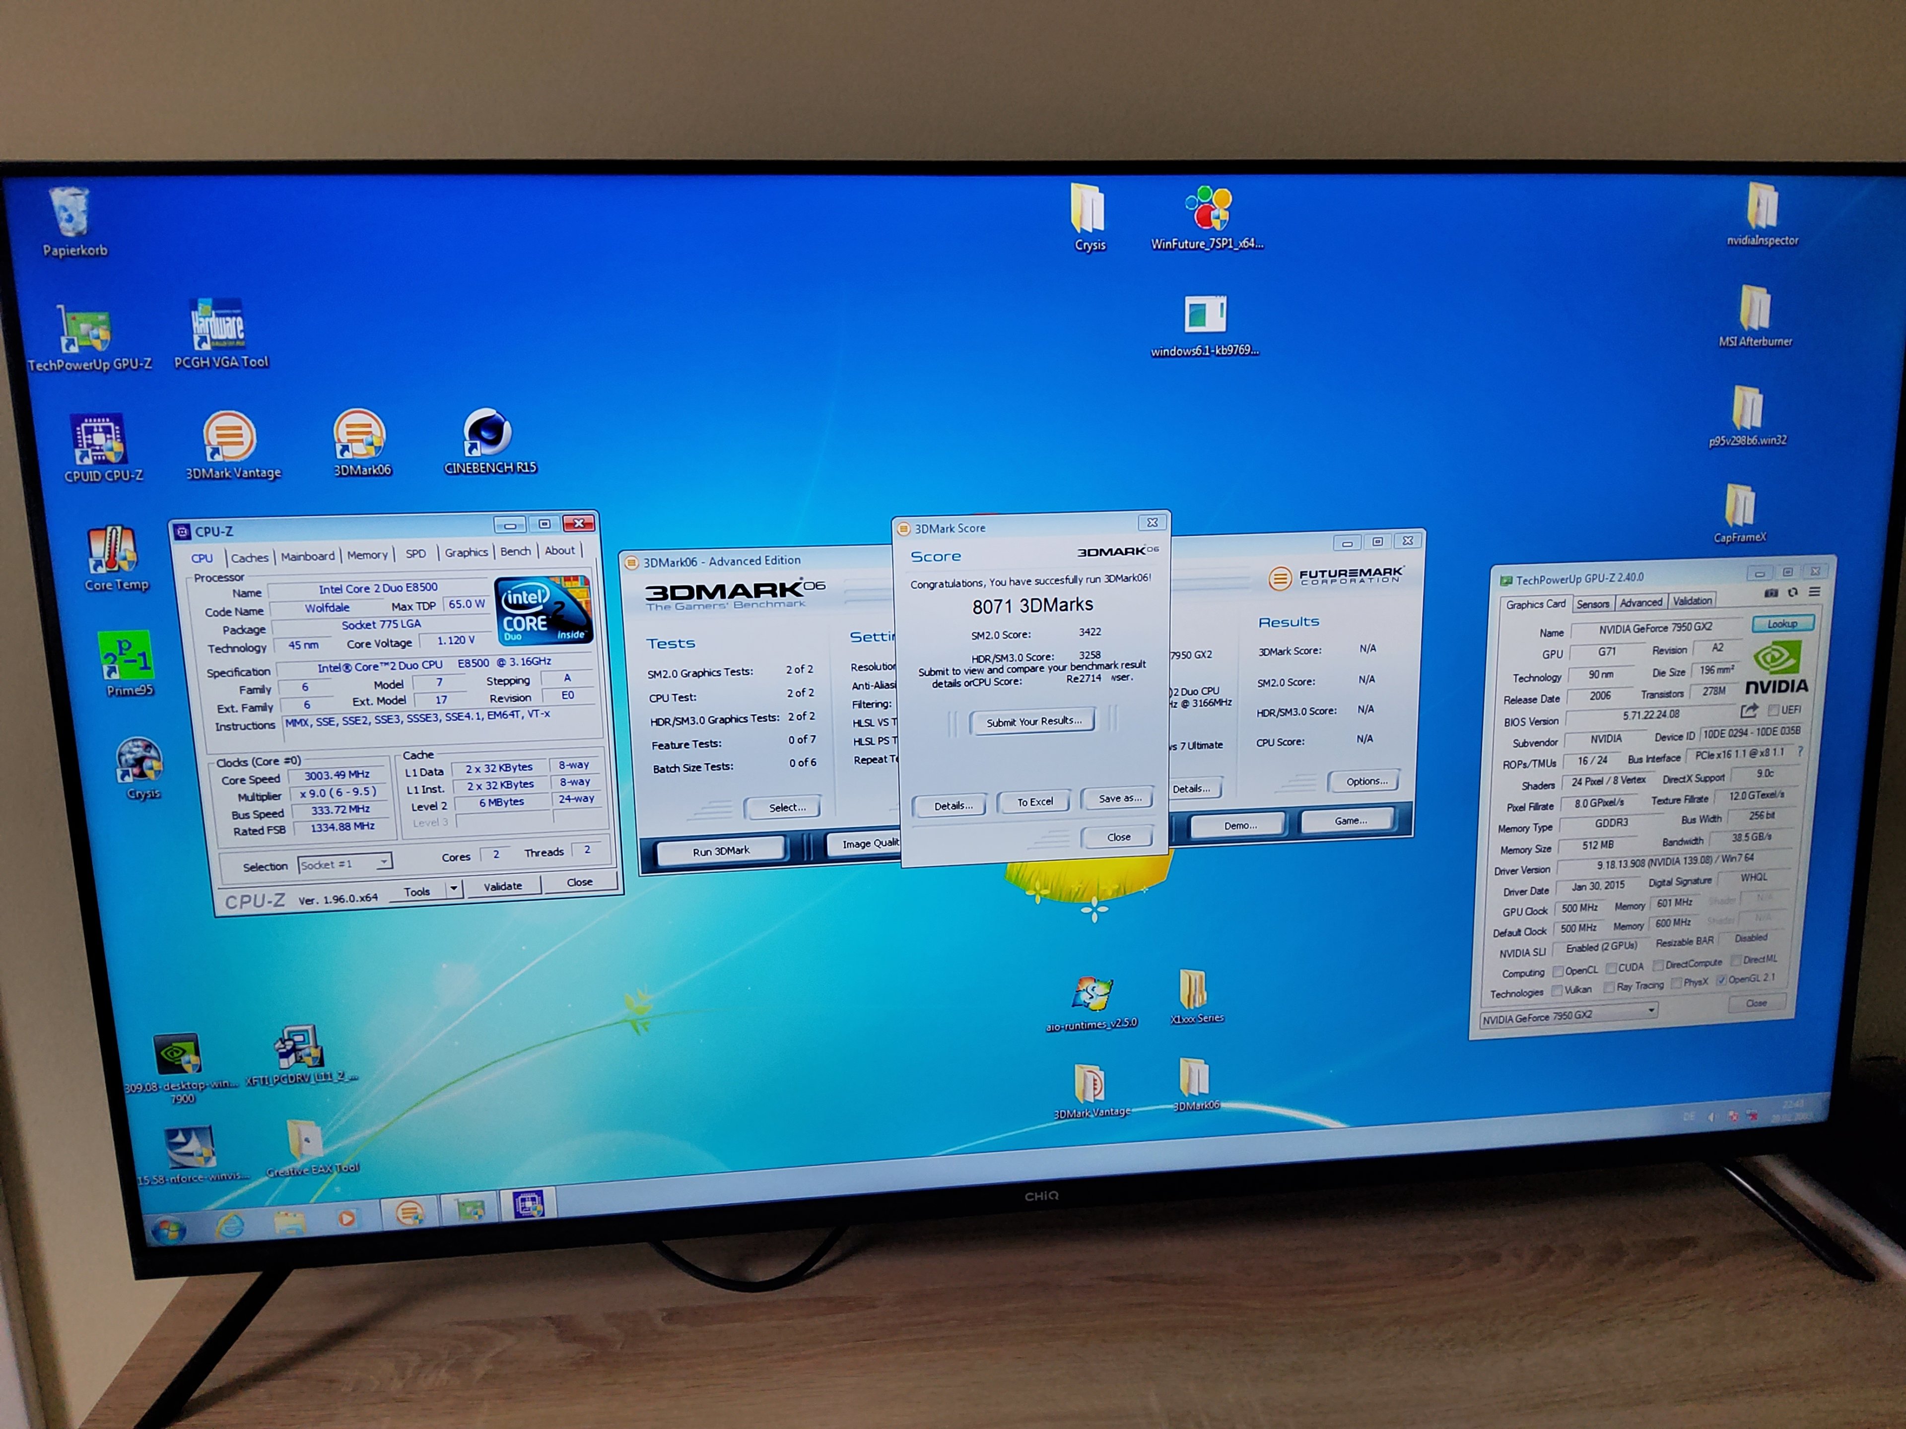Switch to Sensors tab in GPU-Z
1906x1429 pixels.
[1592, 604]
